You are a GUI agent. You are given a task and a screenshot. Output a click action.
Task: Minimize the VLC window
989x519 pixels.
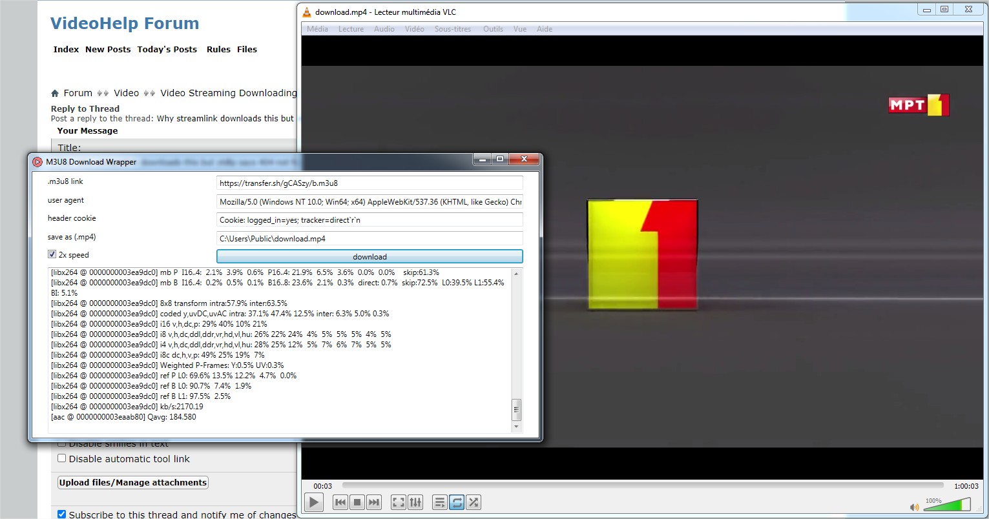(x=928, y=9)
